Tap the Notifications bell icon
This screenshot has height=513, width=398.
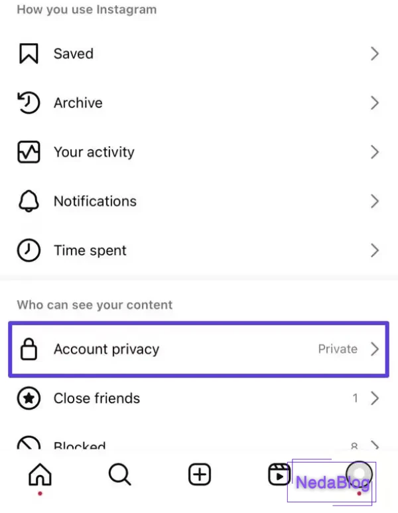click(x=29, y=201)
